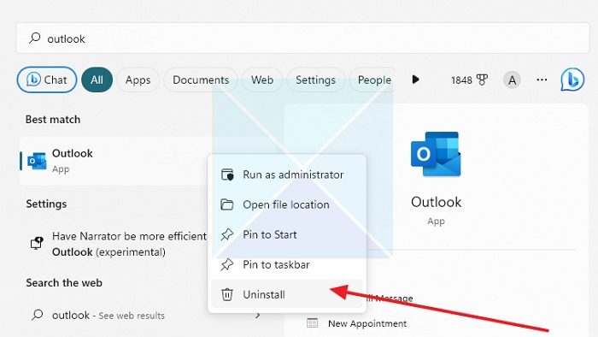Screen dimensions: 598x337
Task: Click the large Outlook logo in preview pane
Action: click(436, 154)
